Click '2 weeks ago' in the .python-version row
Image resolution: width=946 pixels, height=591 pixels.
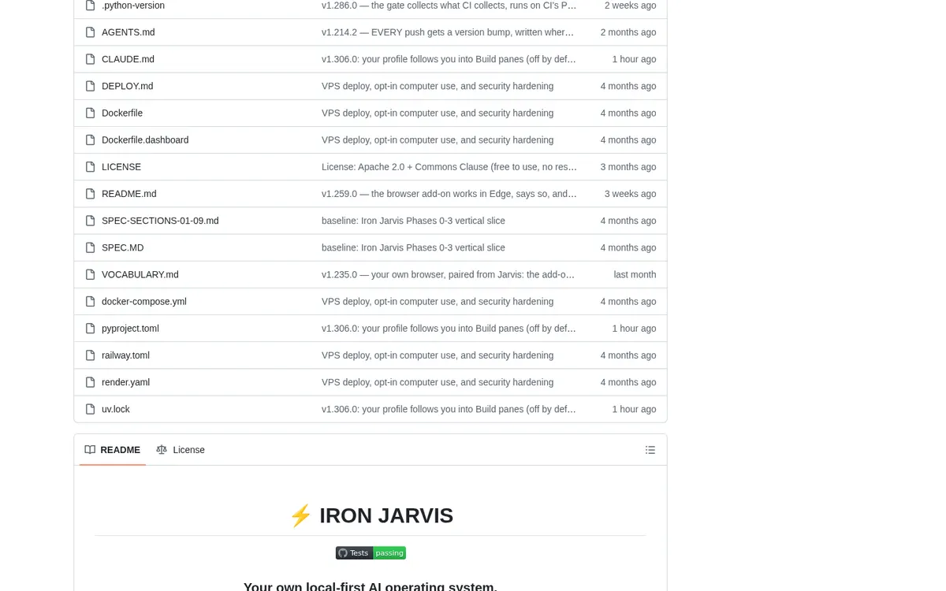(630, 6)
